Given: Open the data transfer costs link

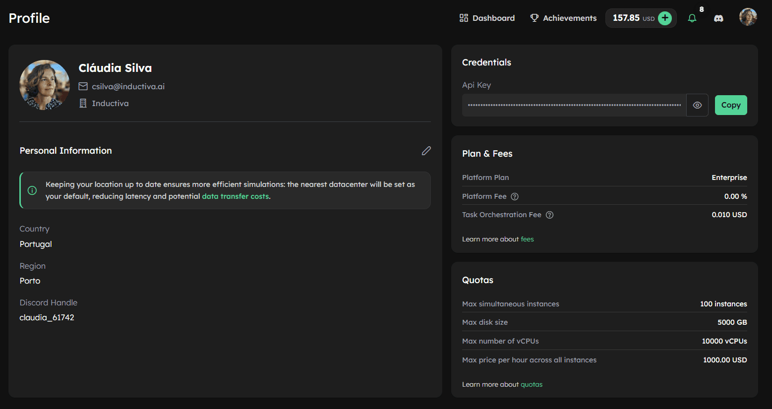Looking at the screenshot, I should tap(235, 196).
